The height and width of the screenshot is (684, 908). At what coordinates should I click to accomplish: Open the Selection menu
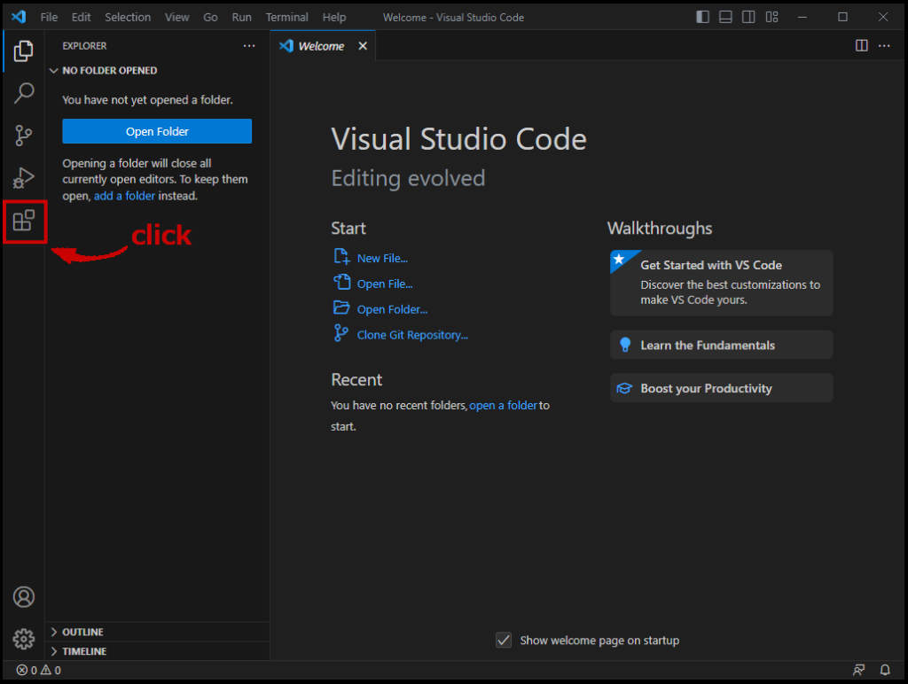point(128,17)
